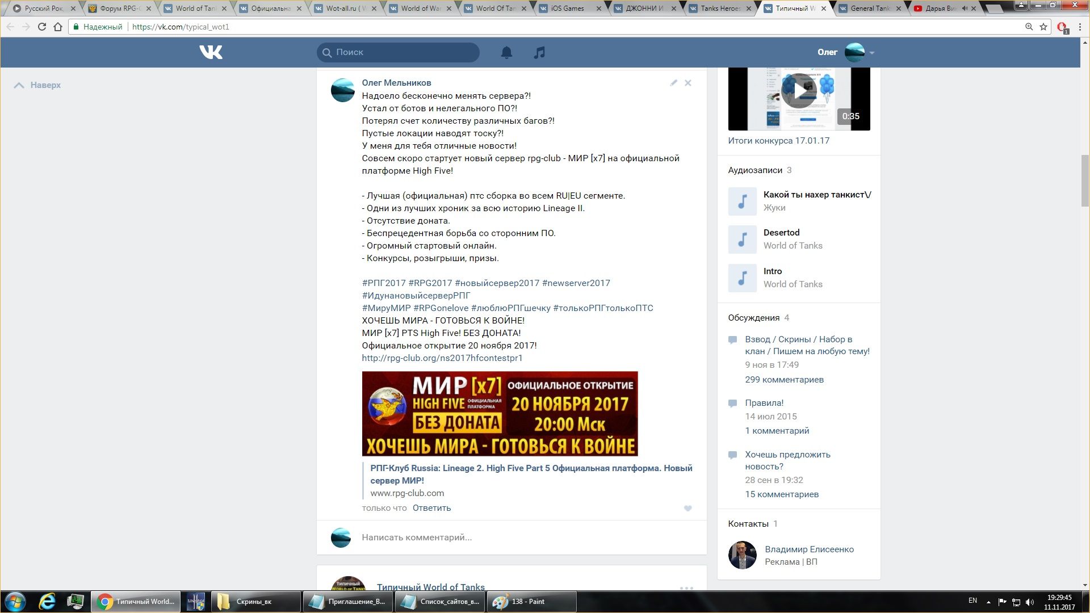The height and width of the screenshot is (613, 1090).
Task: Click Ответить reply link
Action: tap(431, 508)
